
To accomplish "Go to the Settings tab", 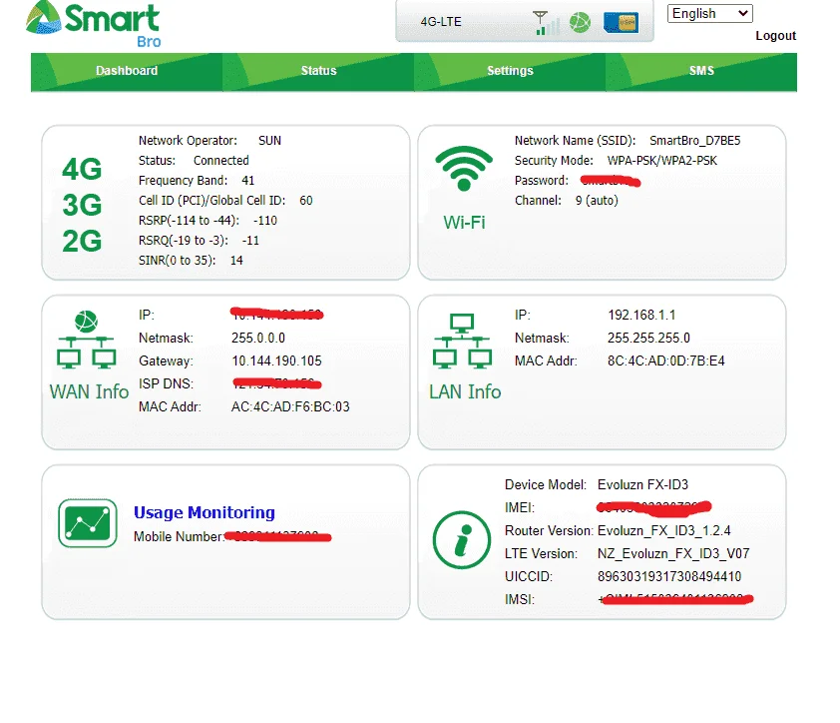I will coord(510,71).
